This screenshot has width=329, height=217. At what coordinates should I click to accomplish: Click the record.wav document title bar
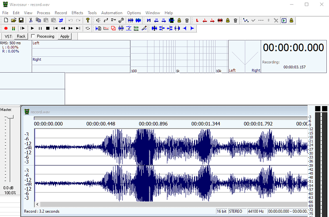click(164, 112)
